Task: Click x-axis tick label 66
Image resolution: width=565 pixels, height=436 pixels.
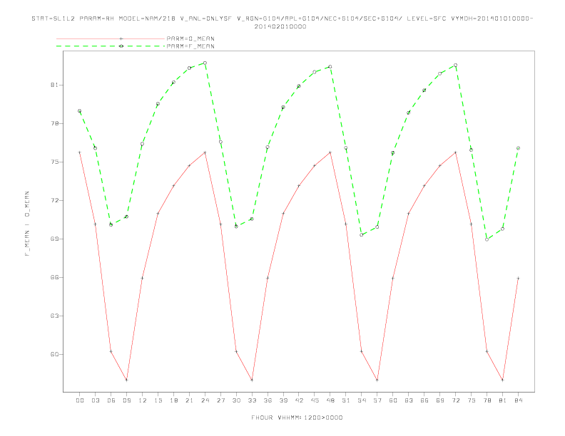Action: (x=424, y=400)
